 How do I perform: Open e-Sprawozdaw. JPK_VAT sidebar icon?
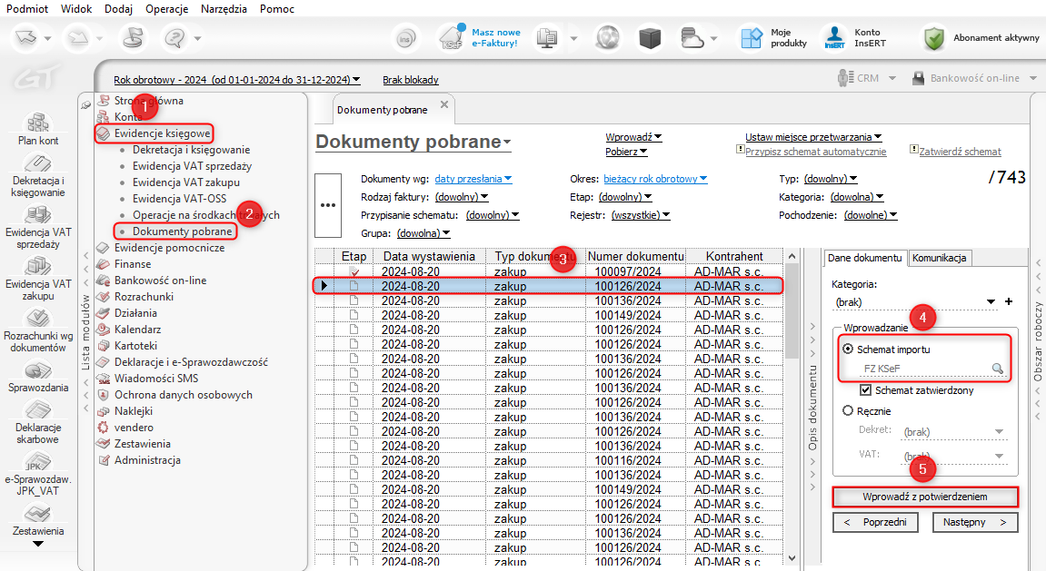(38, 464)
